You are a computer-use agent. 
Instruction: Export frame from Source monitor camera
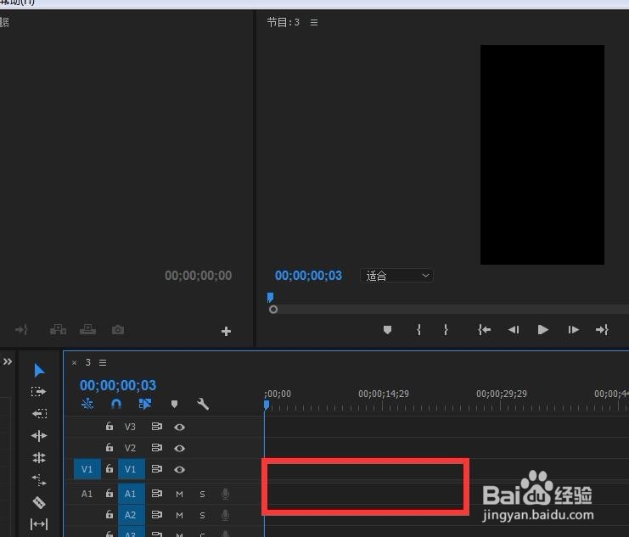click(118, 330)
